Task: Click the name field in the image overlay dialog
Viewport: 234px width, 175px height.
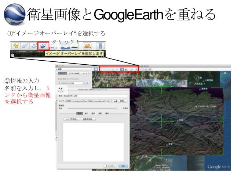Action: [x=95, y=96]
